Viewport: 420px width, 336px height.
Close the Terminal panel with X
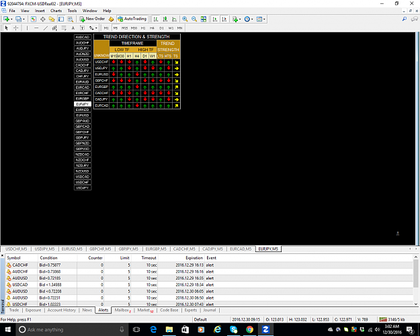[x=3, y=256]
